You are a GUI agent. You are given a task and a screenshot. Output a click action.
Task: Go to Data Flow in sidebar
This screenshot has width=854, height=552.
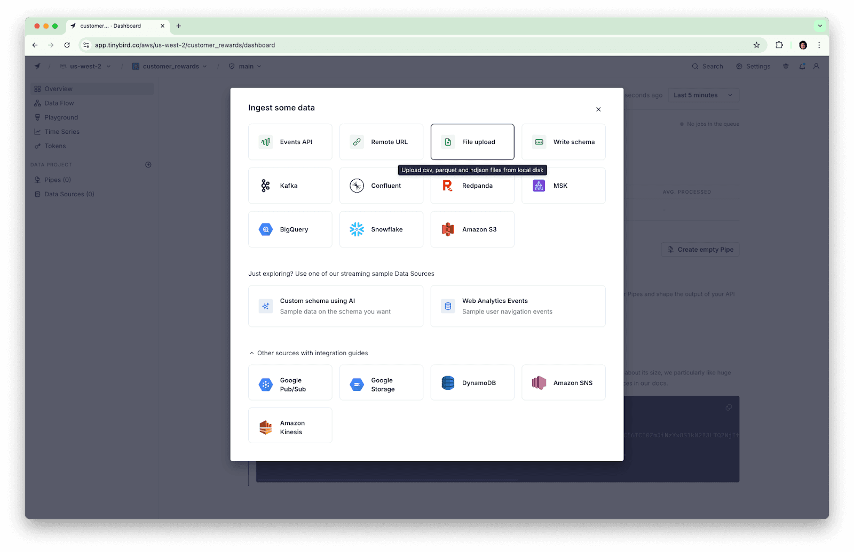pos(92,103)
